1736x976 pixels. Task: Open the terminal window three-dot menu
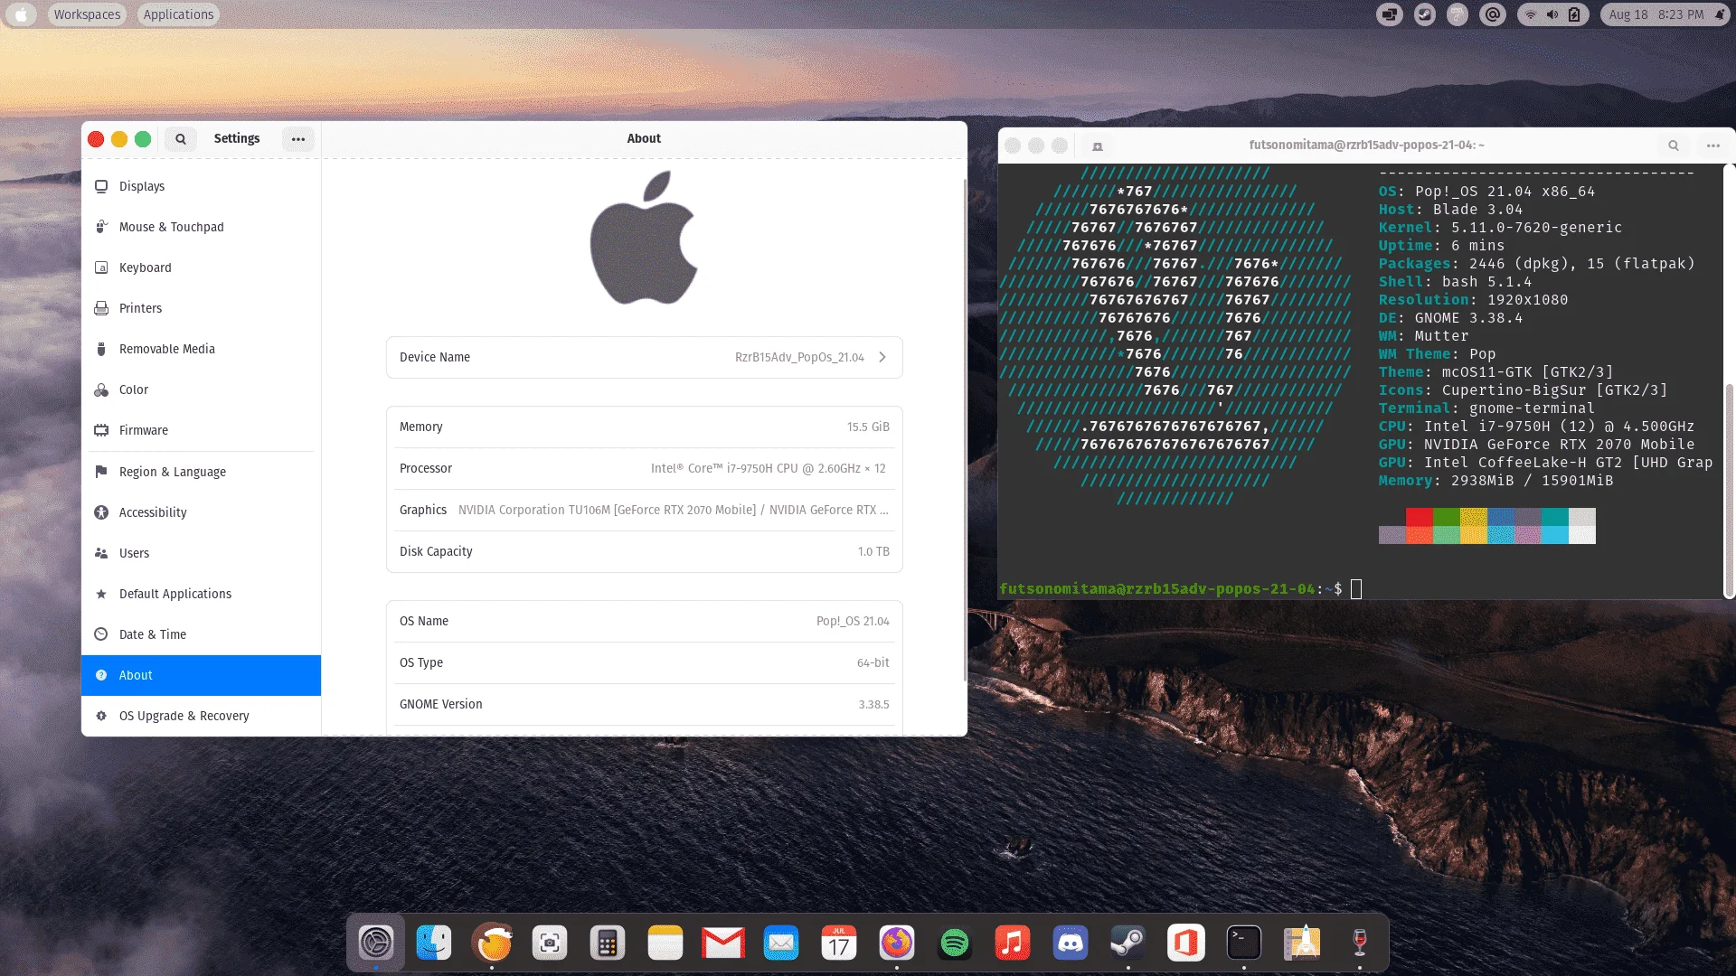(x=1713, y=145)
